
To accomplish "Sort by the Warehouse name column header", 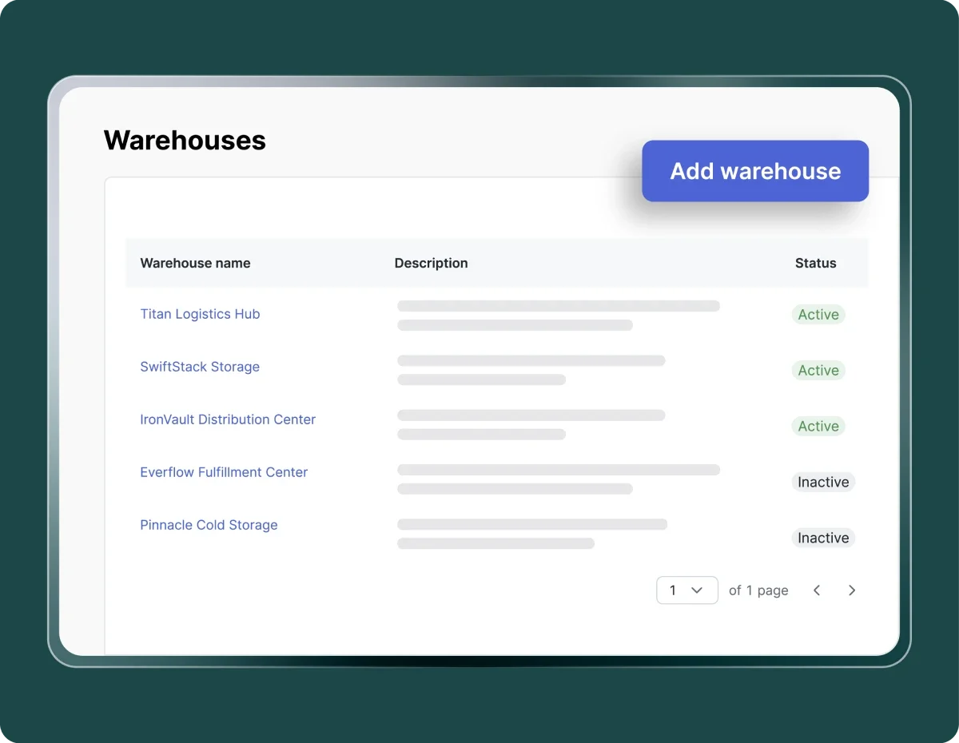I will pyautogui.click(x=195, y=263).
